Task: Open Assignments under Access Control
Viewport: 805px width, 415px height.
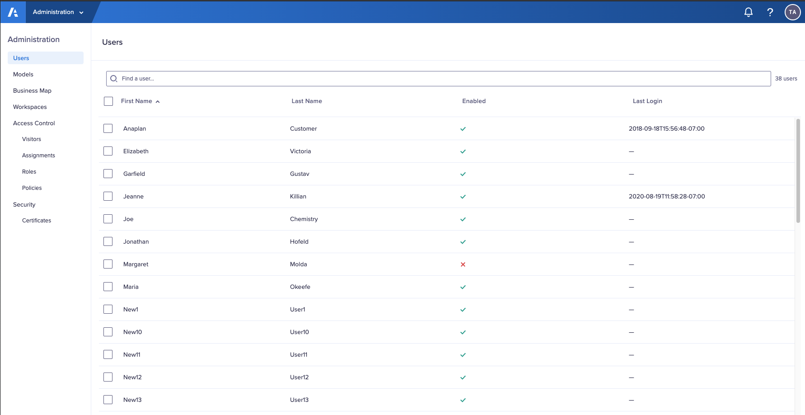Action: [38, 156]
